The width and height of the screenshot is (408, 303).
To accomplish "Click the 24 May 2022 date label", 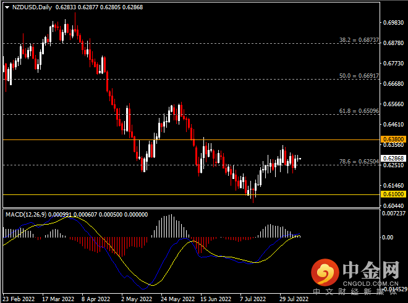I will pyautogui.click(x=177, y=299).
